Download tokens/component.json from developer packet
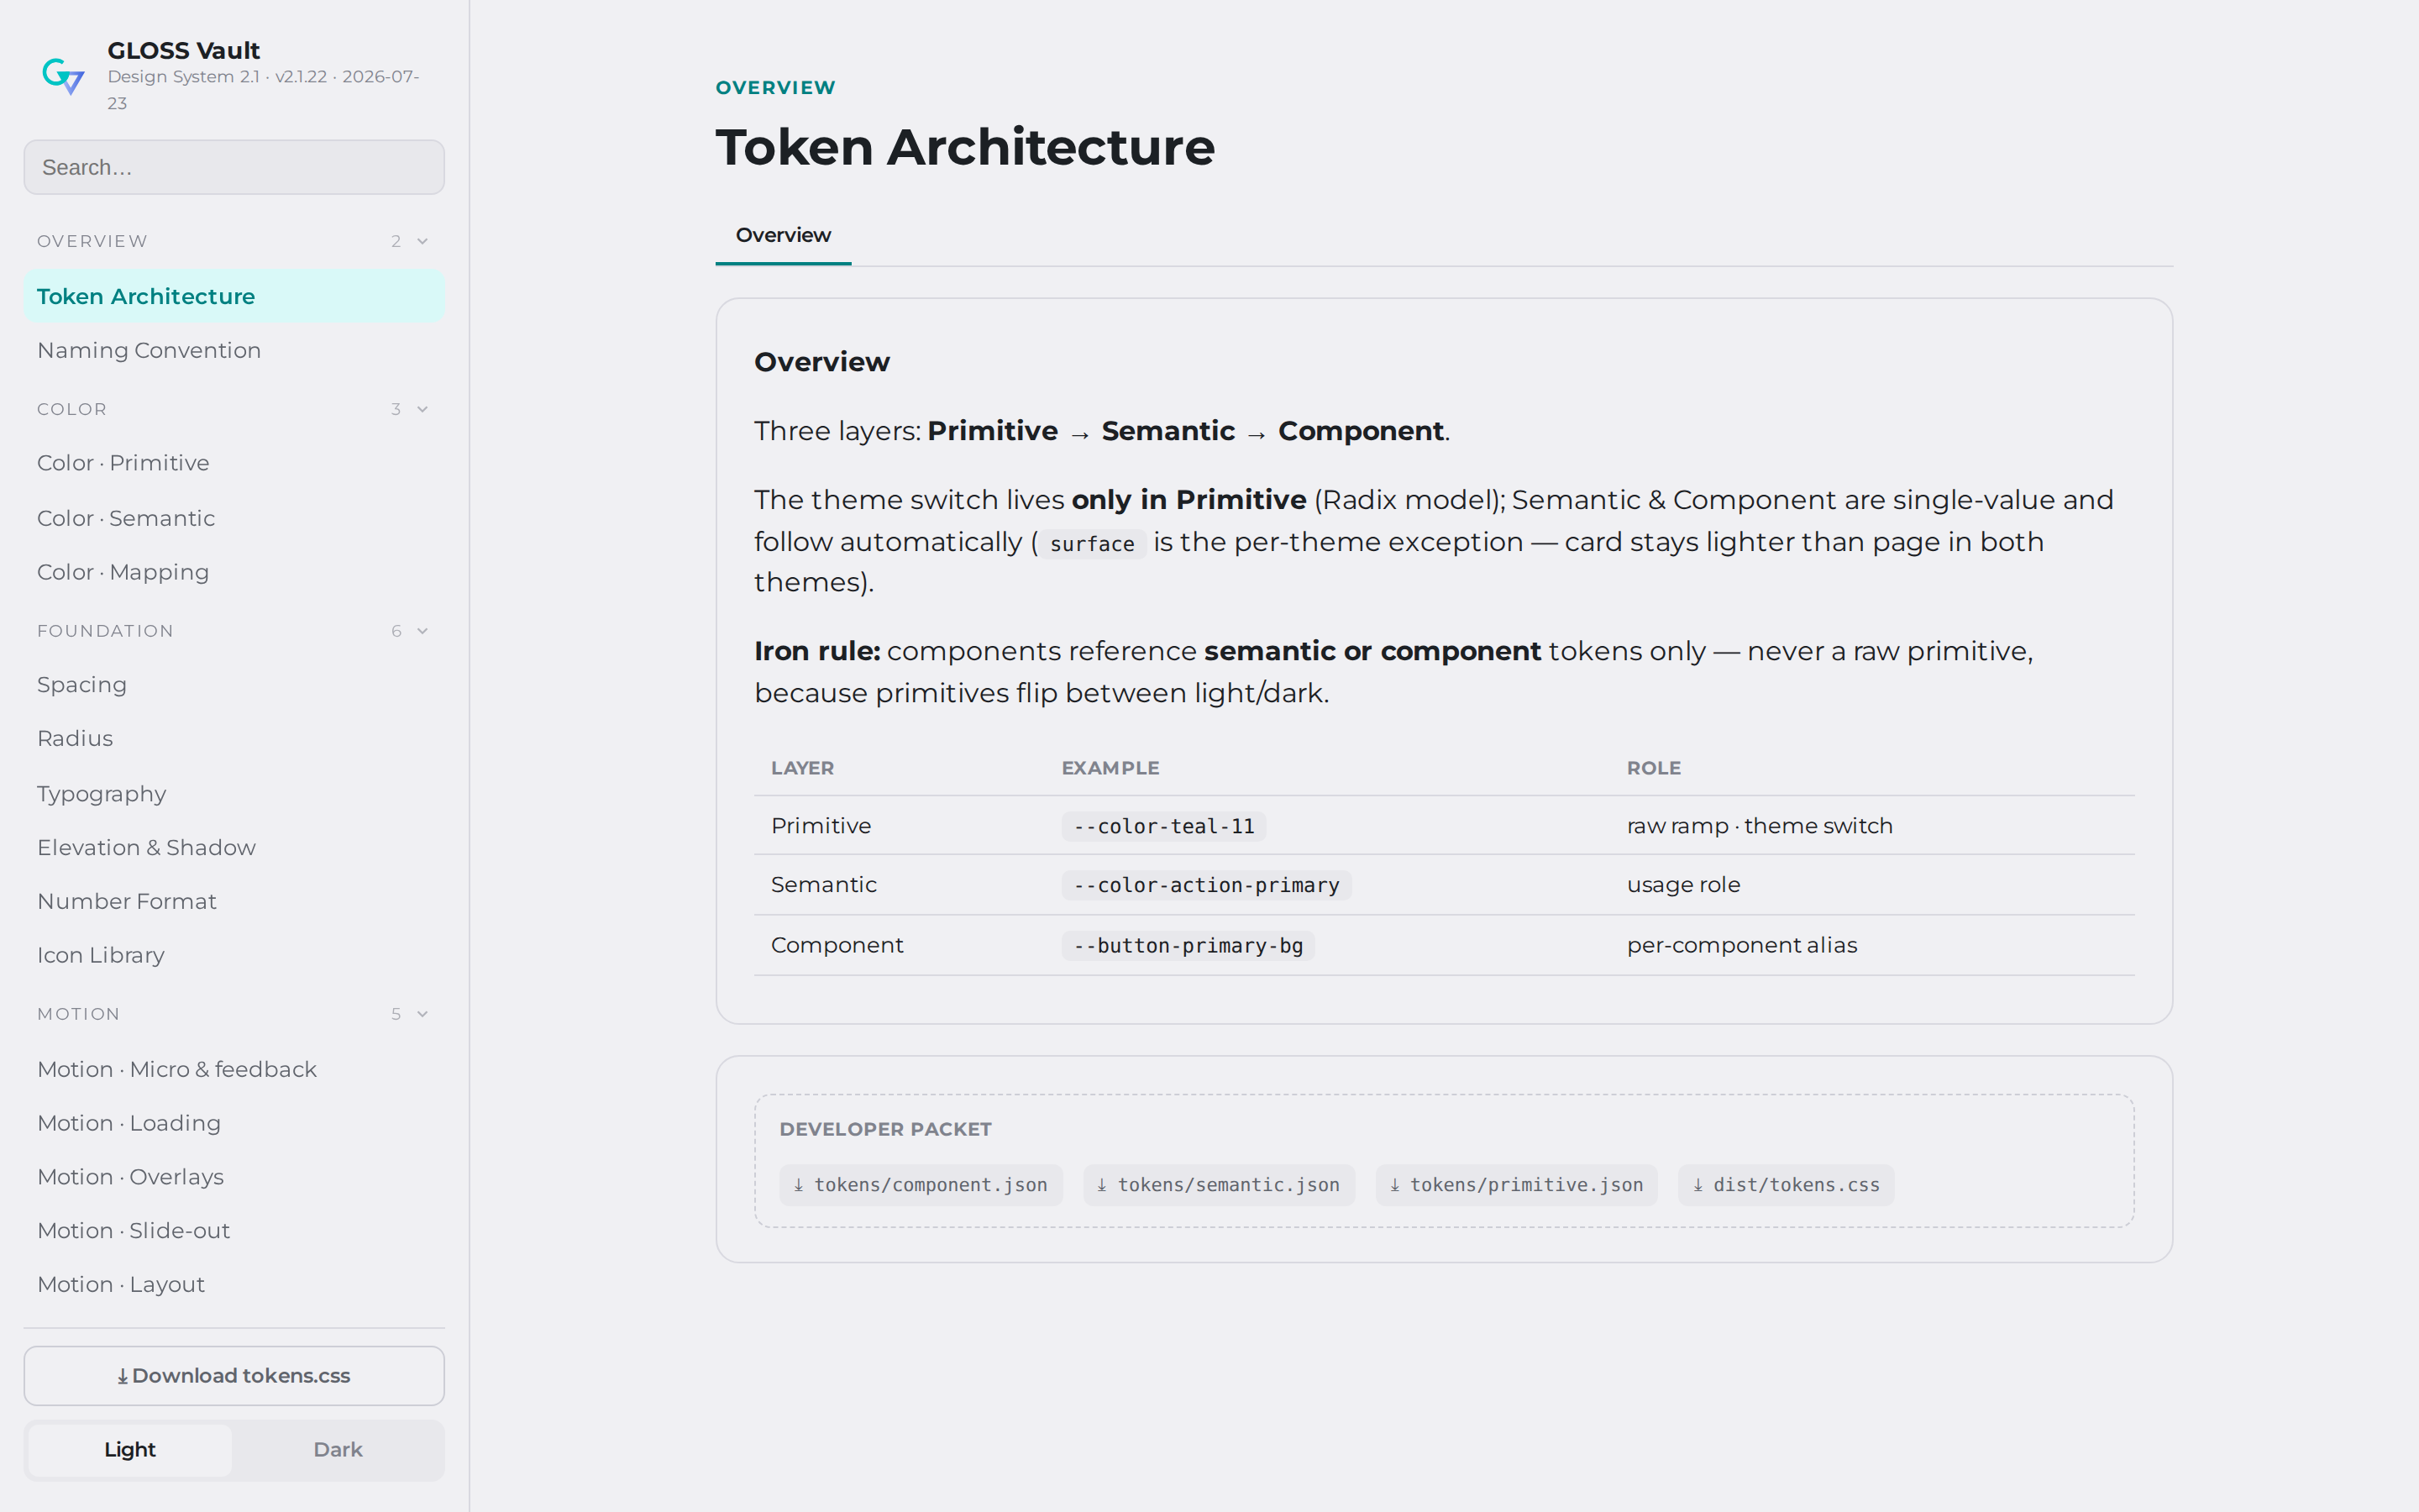 point(921,1185)
